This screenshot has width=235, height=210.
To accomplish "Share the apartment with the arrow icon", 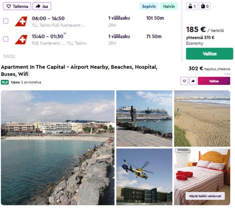I will click(x=193, y=81).
